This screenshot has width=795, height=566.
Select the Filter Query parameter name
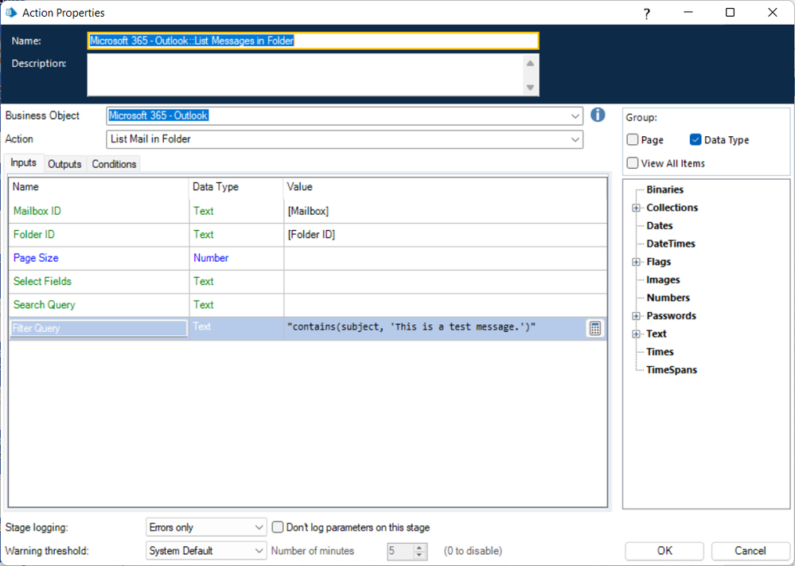[99, 328]
